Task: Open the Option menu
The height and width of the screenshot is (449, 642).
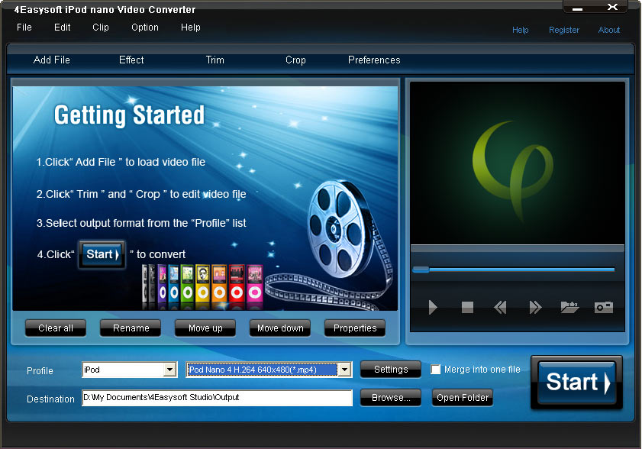Action: point(145,27)
